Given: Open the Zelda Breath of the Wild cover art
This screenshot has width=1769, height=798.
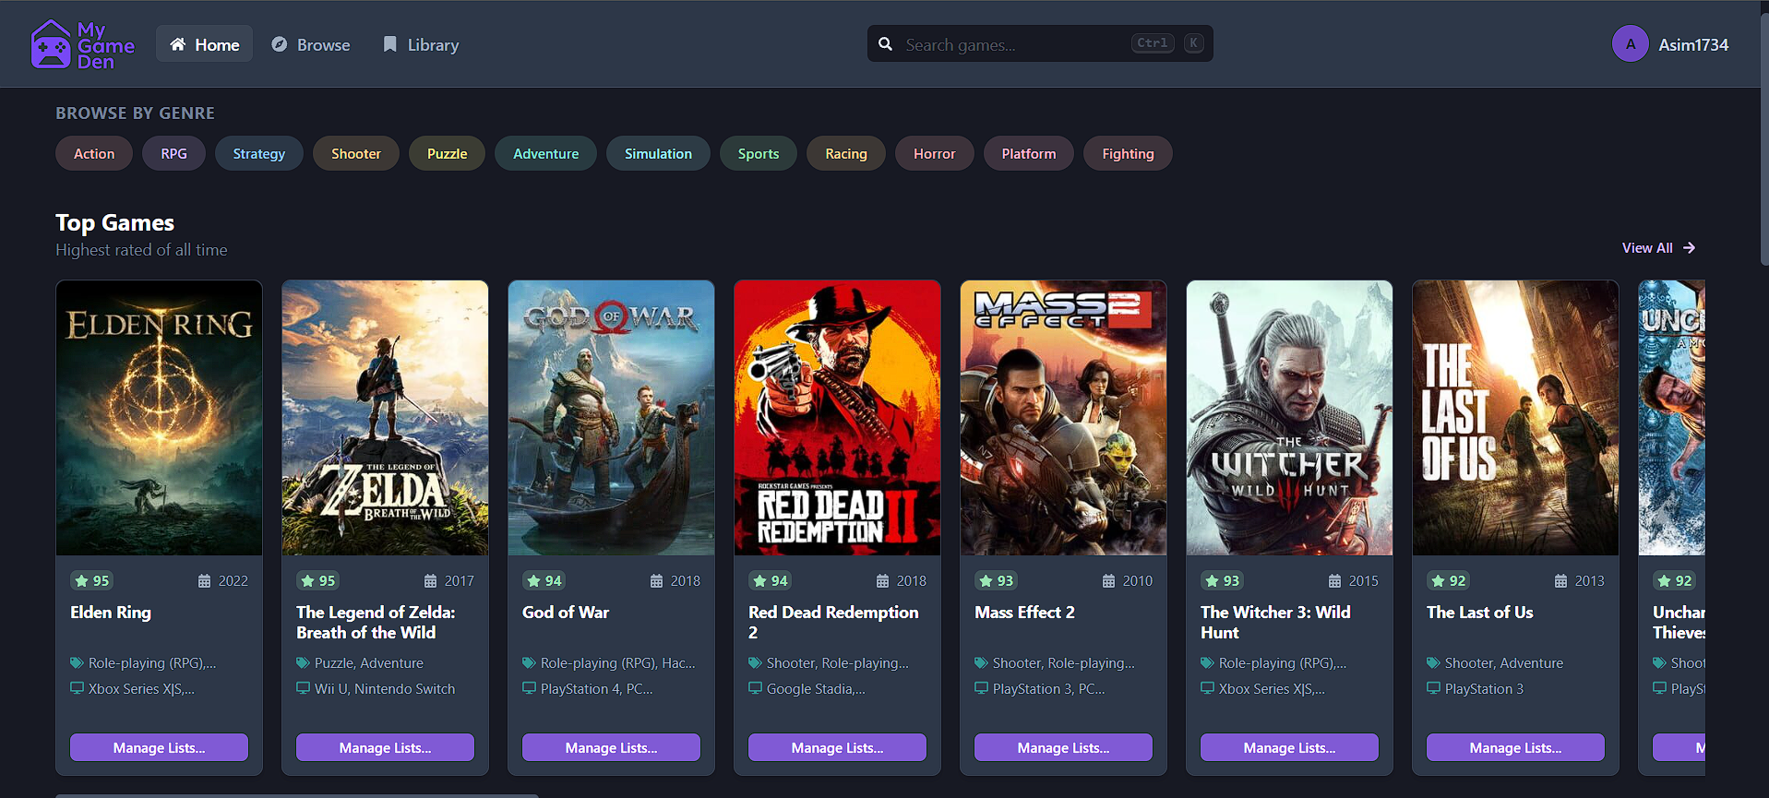Looking at the screenshot, I should point(385,418).
